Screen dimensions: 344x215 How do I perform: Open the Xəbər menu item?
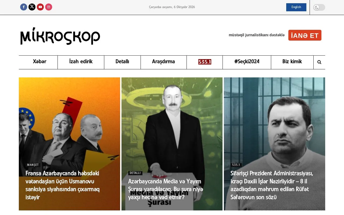(x=40, y=62)
